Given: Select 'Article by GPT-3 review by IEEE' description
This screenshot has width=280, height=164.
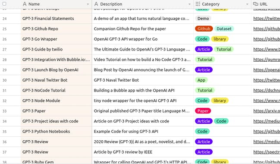Looking at the screenshot, I should pos(143,152).
